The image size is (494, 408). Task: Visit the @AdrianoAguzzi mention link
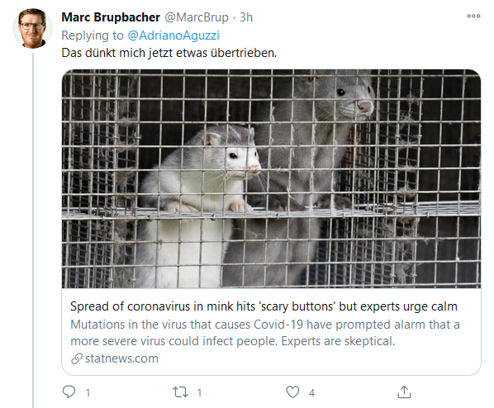[x=173, y=36]
